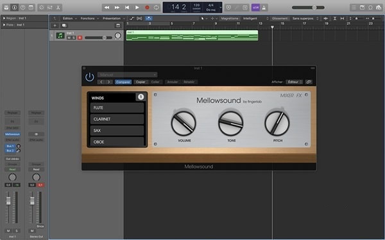The height and width of the screenshot is (240, 385).
Task: Open the Manual preset dropdown in plugin
Action: pos(128,75)
